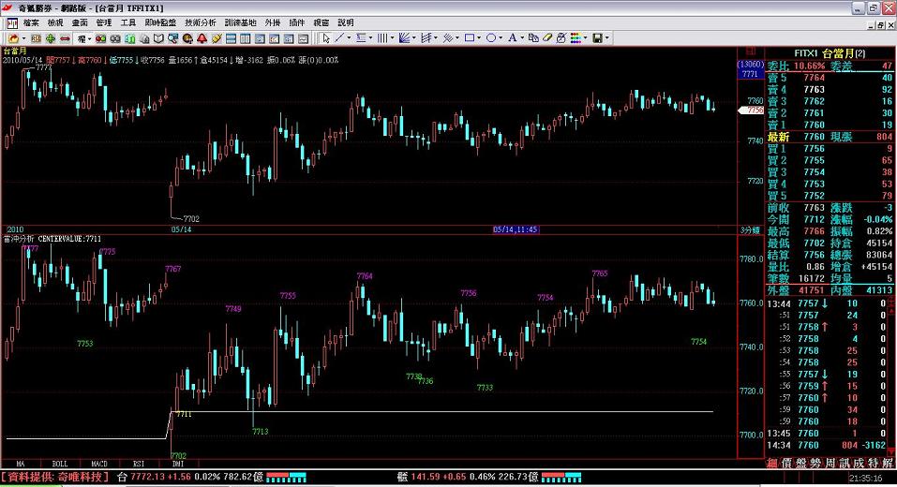This screenshot has height=487, width=897.
Task: Click the green plus icon in toolbar
Action: [x=51, y=38]
